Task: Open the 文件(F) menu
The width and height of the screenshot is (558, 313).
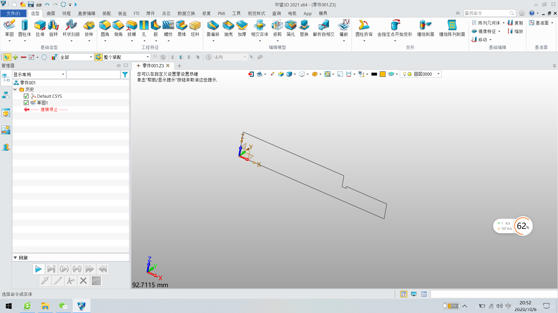Action: (13, 13)
